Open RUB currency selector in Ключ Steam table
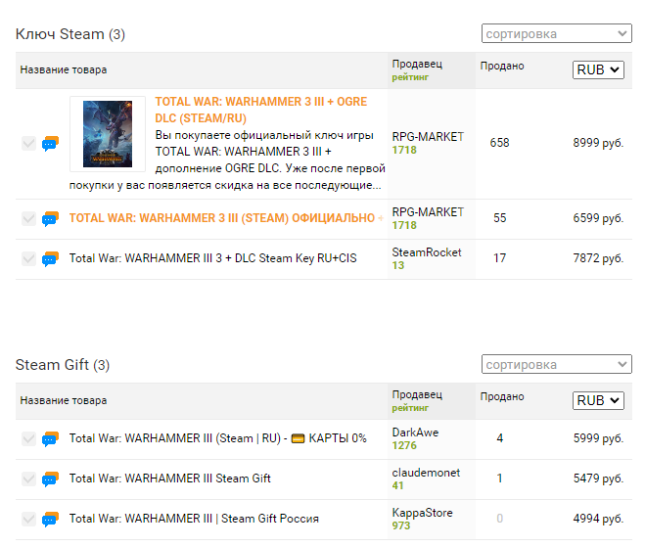Image resolution: width=645 pixels, height=547 pixels. tap(598, 70)
